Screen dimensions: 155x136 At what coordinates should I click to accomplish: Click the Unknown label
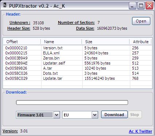pyautogui.click(x=20, y=22)
